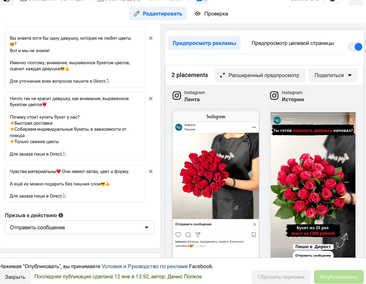Click the lavkaroz avatar in the feed preview
This screenshot has width=366, height=284.
pos(179,127)
